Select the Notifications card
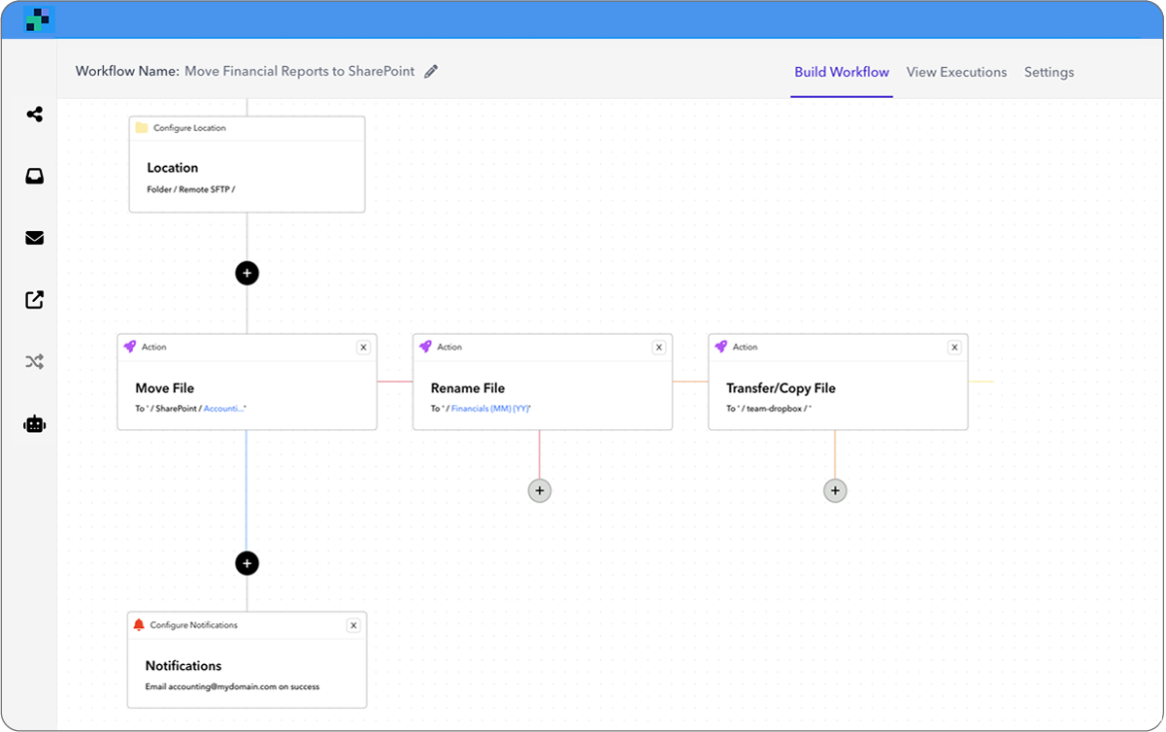 click(x=248, y=659)
